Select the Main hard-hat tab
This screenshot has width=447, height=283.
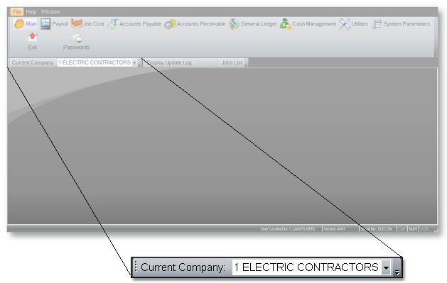(x=26, y=24)
